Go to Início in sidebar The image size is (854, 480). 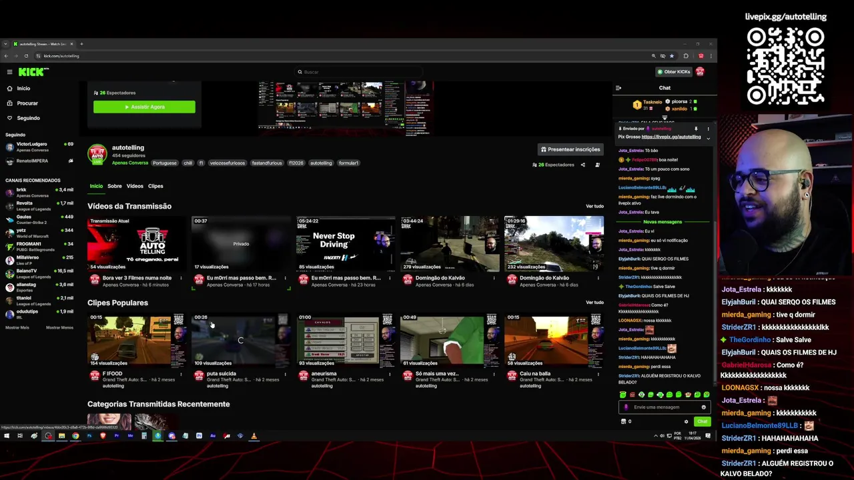(x=19, y=89)
